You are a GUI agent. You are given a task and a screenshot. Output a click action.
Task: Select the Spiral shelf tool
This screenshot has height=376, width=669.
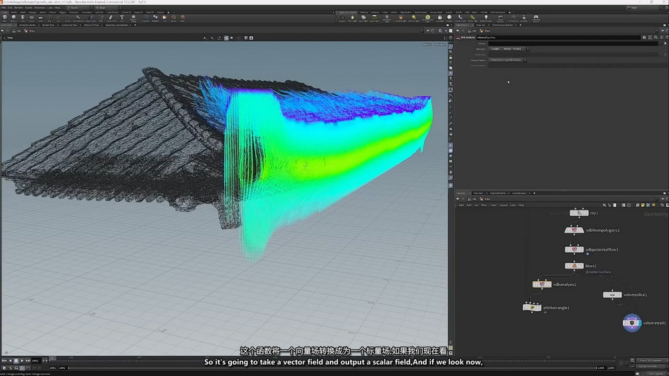point(174,18)
